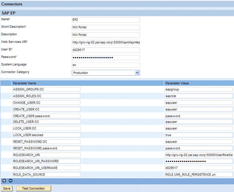The width and height of the screenshot is (234, 192).
Task: Click the connector Password field
Action: click(106, 57)
